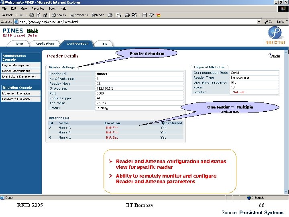Screen dimensions: 289x217
Task: Click the Mail toolbar icon
Action: [x=119, y=15]
